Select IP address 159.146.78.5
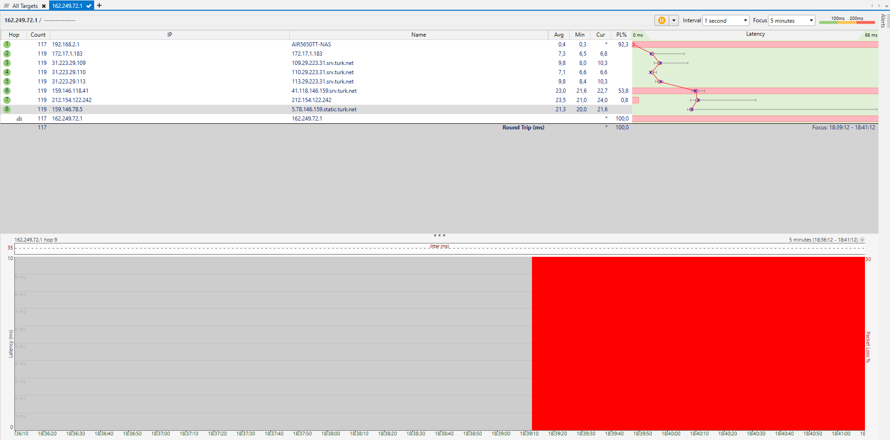The width and height of the screenshot is (890, 440). coord(67,109)
